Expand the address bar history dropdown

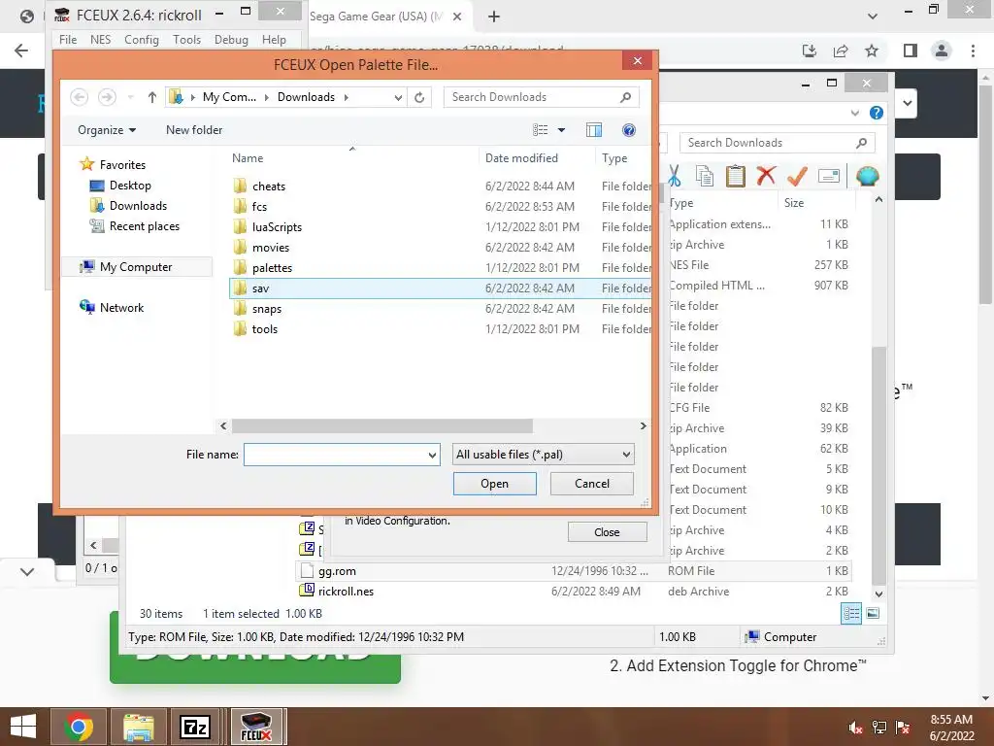[x=398, y=97]
